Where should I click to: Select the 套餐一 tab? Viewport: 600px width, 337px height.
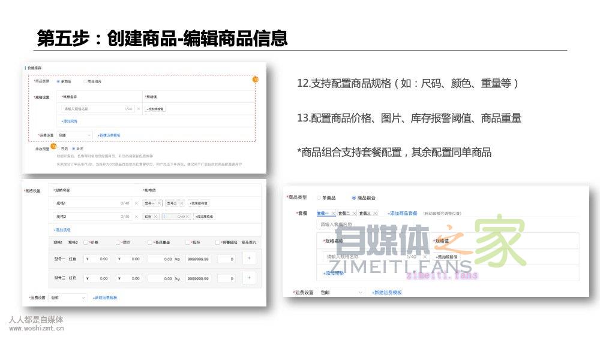(x=323, y=213)
